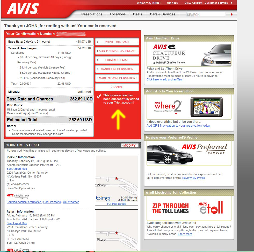Image resolution: width=254 pixels, height=252 pixels.
Task: Open the Cars & Services menu
Action: click(x=162, y=14)
